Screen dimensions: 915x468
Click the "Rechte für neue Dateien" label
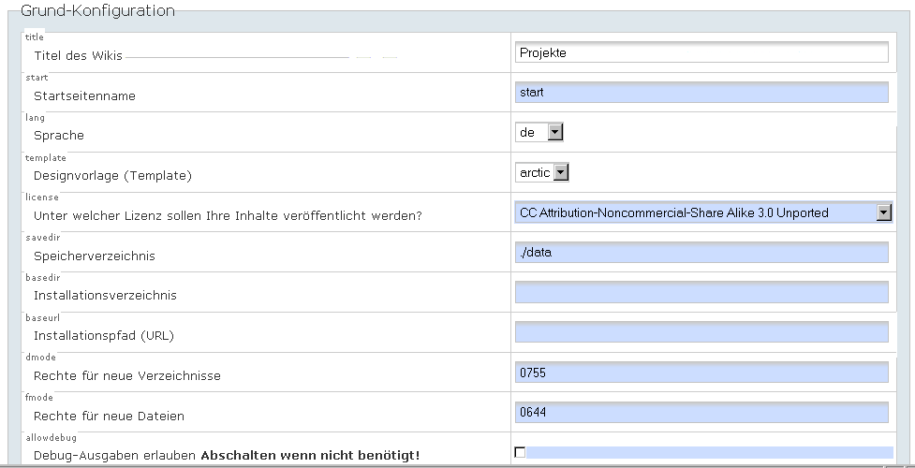coord(109,416)
